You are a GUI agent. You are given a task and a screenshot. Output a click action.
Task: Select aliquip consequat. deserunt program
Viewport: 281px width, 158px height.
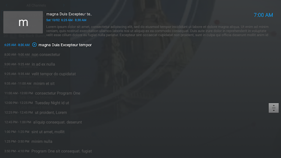click(43, 122)
